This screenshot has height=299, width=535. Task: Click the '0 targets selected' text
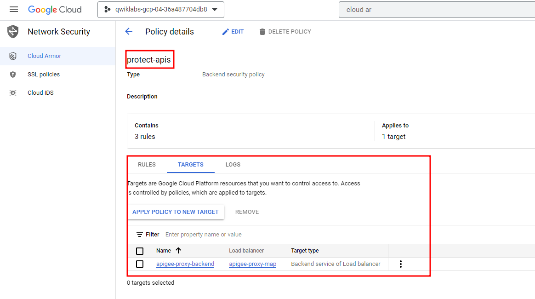pos(150,282)
